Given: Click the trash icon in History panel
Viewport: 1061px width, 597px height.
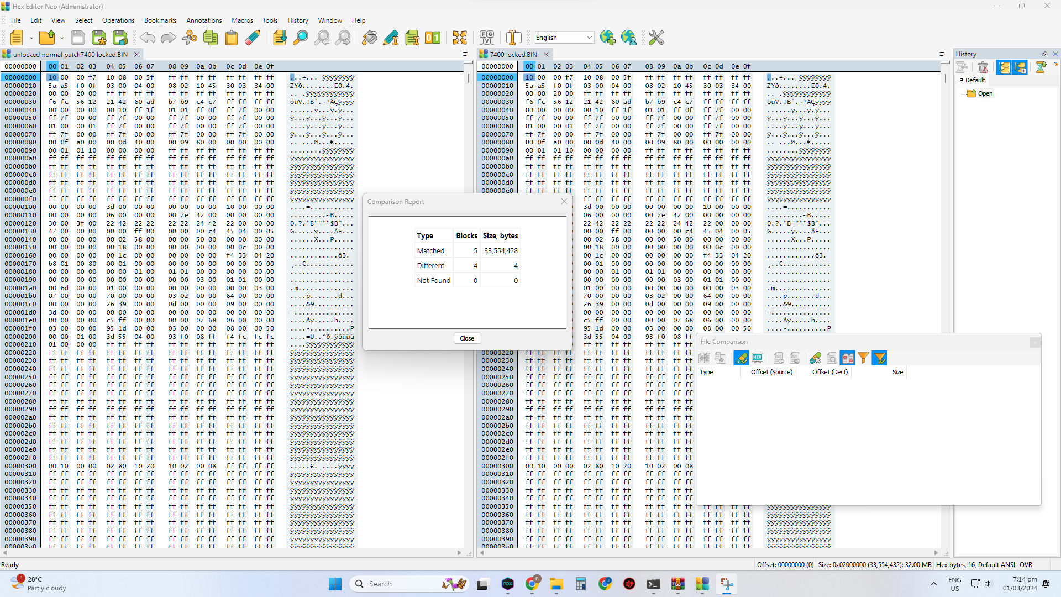Looking at the screenshot, I should tap(983, 67).
